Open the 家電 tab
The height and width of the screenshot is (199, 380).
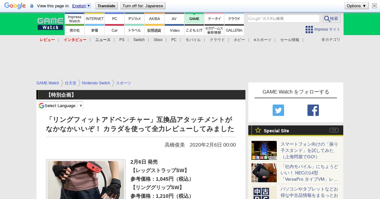pyautogui.click(x=95, y=30)
